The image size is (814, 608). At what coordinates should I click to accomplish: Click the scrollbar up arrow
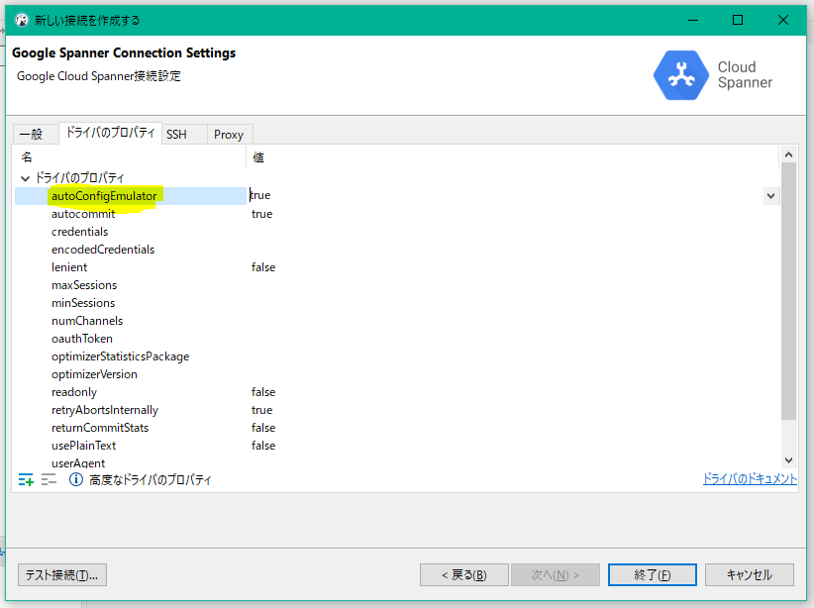pyautogui.click(x=788, y=154)
